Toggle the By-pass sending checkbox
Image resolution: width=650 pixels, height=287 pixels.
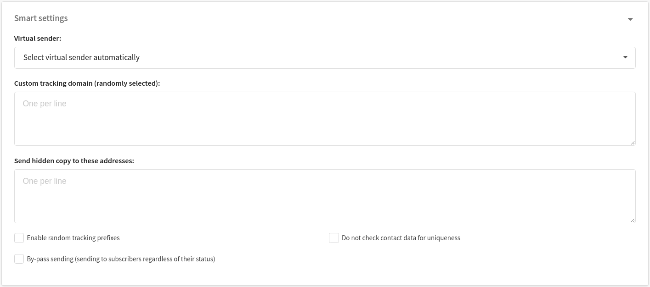pyautogui.click(x=19, y=259)
